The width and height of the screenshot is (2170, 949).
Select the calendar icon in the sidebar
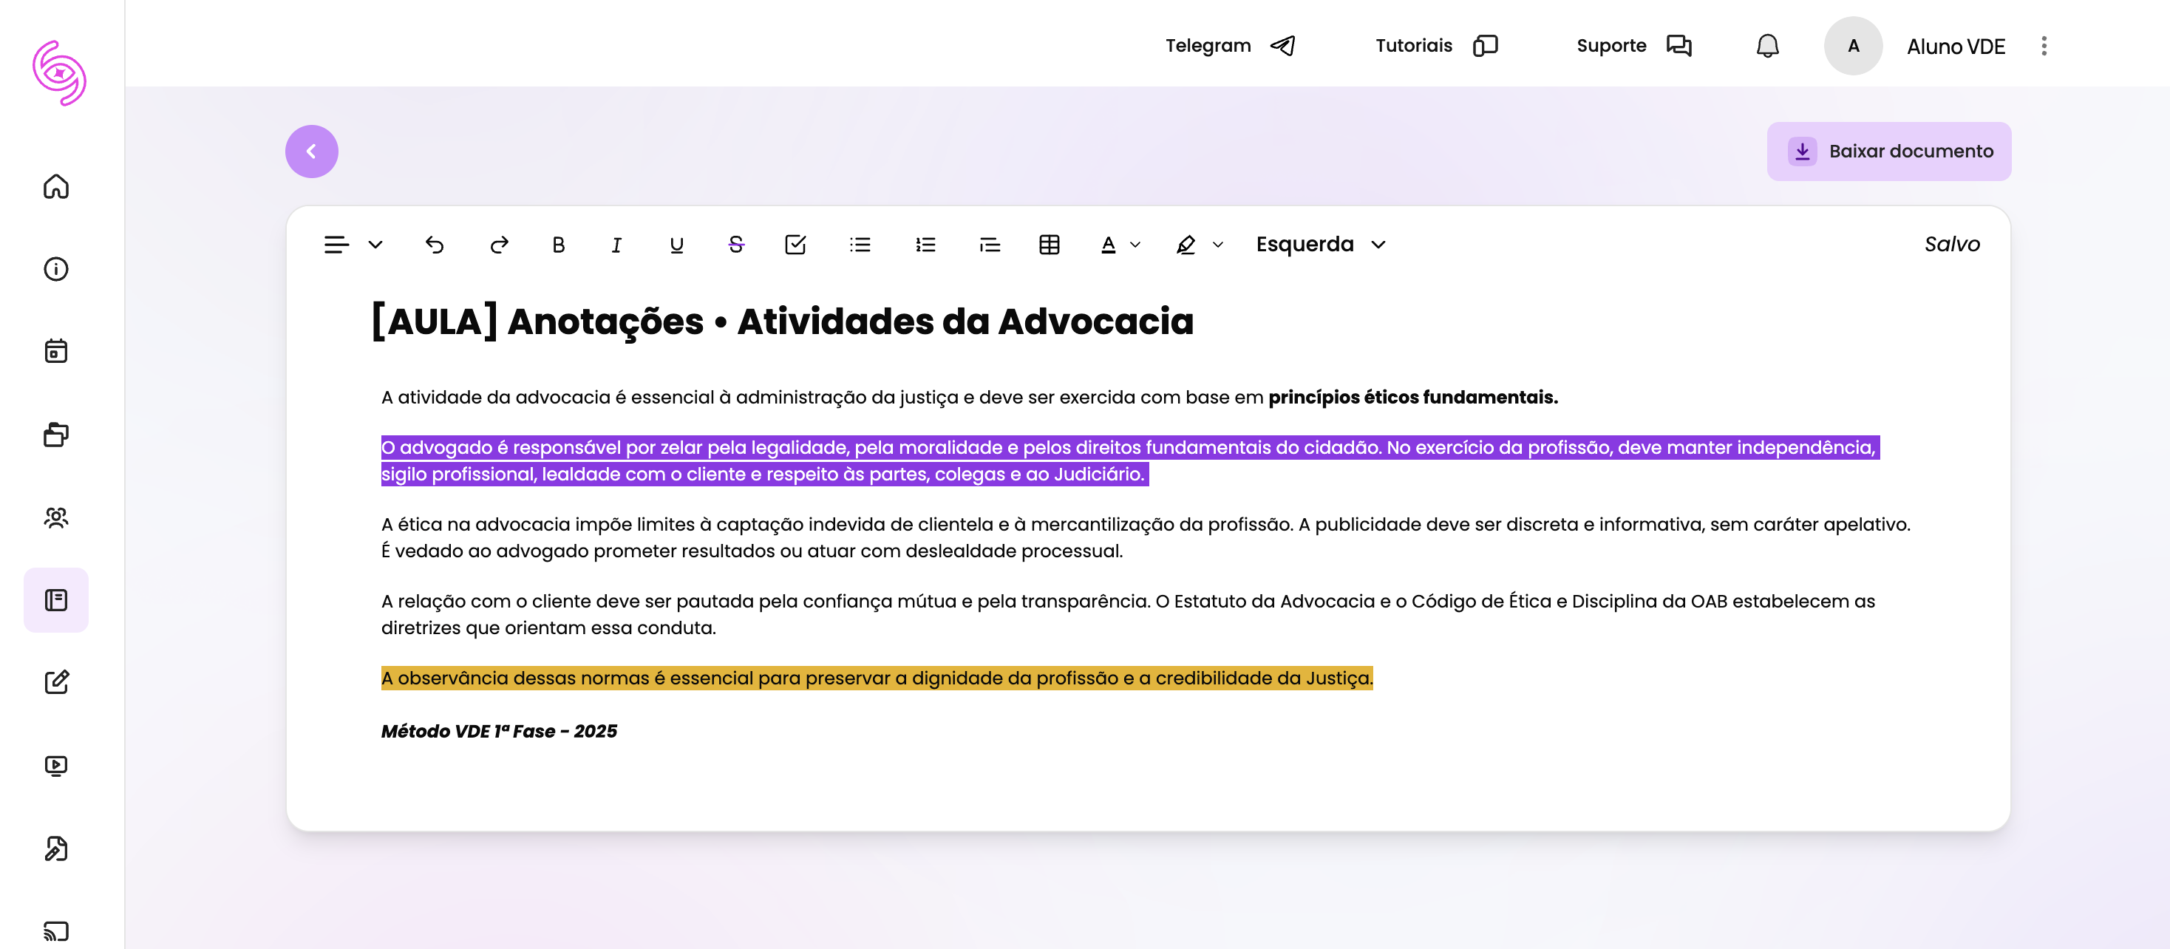click(x=55, y=351)
